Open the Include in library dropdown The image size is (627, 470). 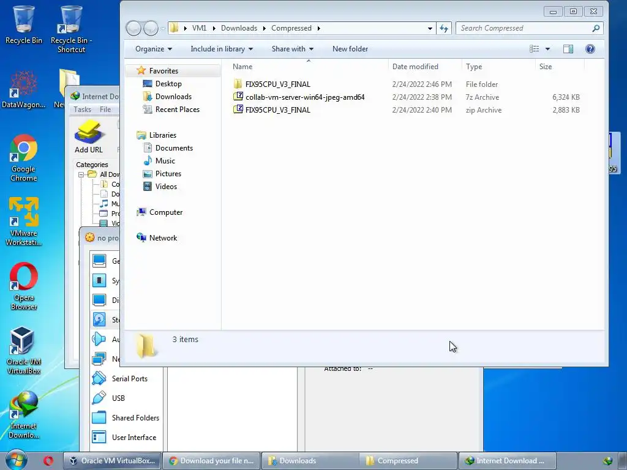coord(222,49)
